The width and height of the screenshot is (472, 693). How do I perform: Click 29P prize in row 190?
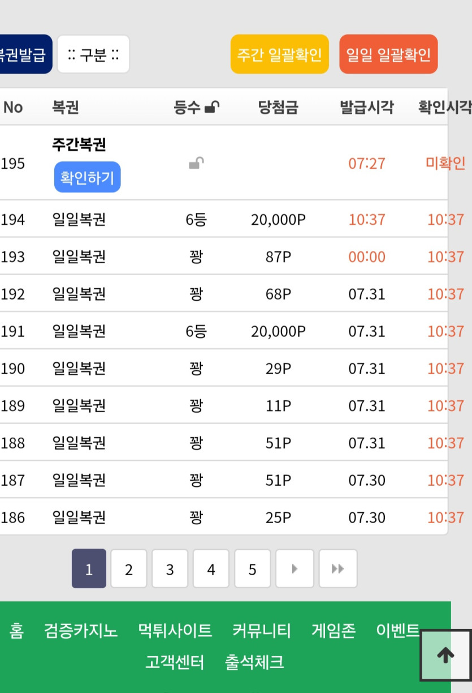(278, 369)
